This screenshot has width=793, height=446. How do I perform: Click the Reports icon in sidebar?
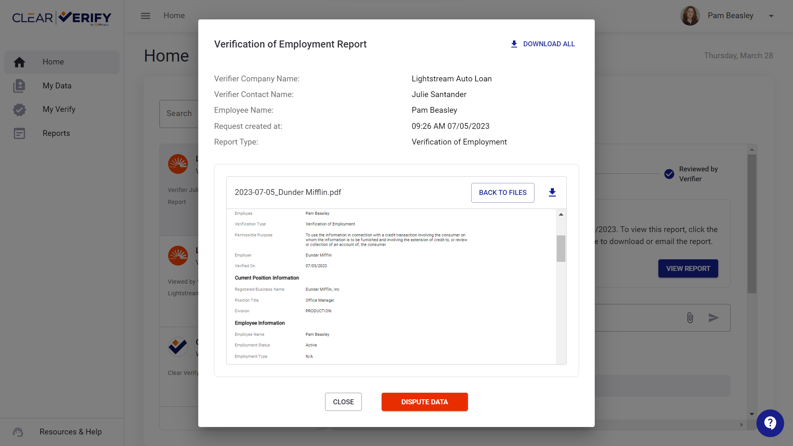19,133
